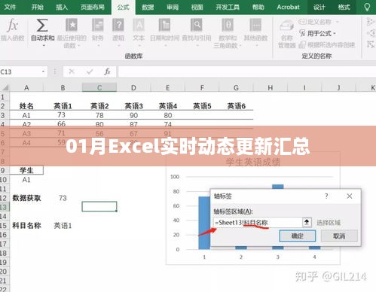Open the Name Box dropdown arrow
Viewport: 376px width, 292px height.
point(43,71)
